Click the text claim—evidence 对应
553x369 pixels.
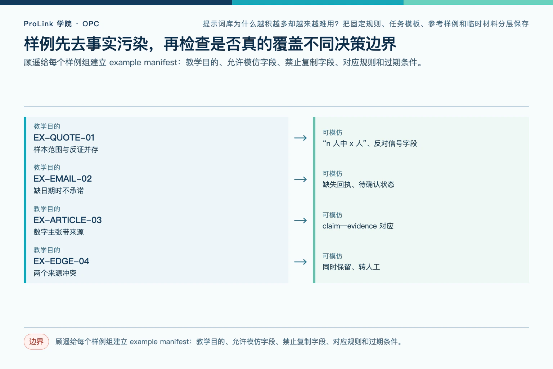pos(358,226)
